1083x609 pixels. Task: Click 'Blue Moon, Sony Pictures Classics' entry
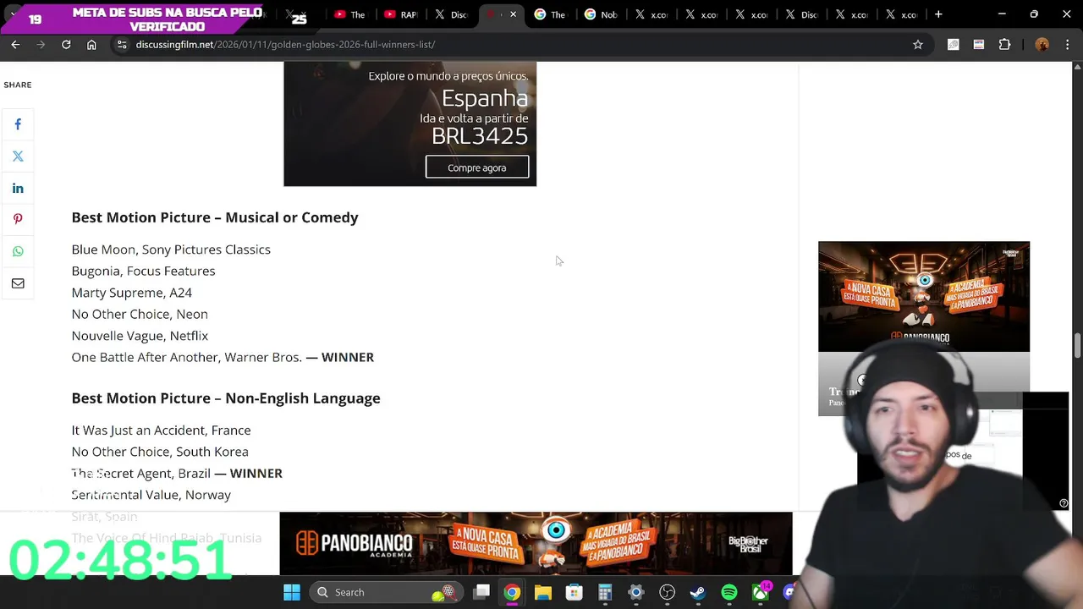pos(171,250)
